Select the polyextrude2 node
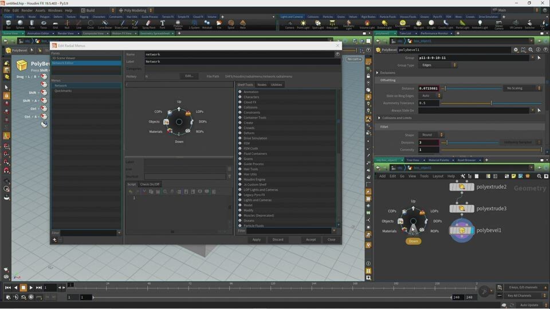 tap(462, 187)
